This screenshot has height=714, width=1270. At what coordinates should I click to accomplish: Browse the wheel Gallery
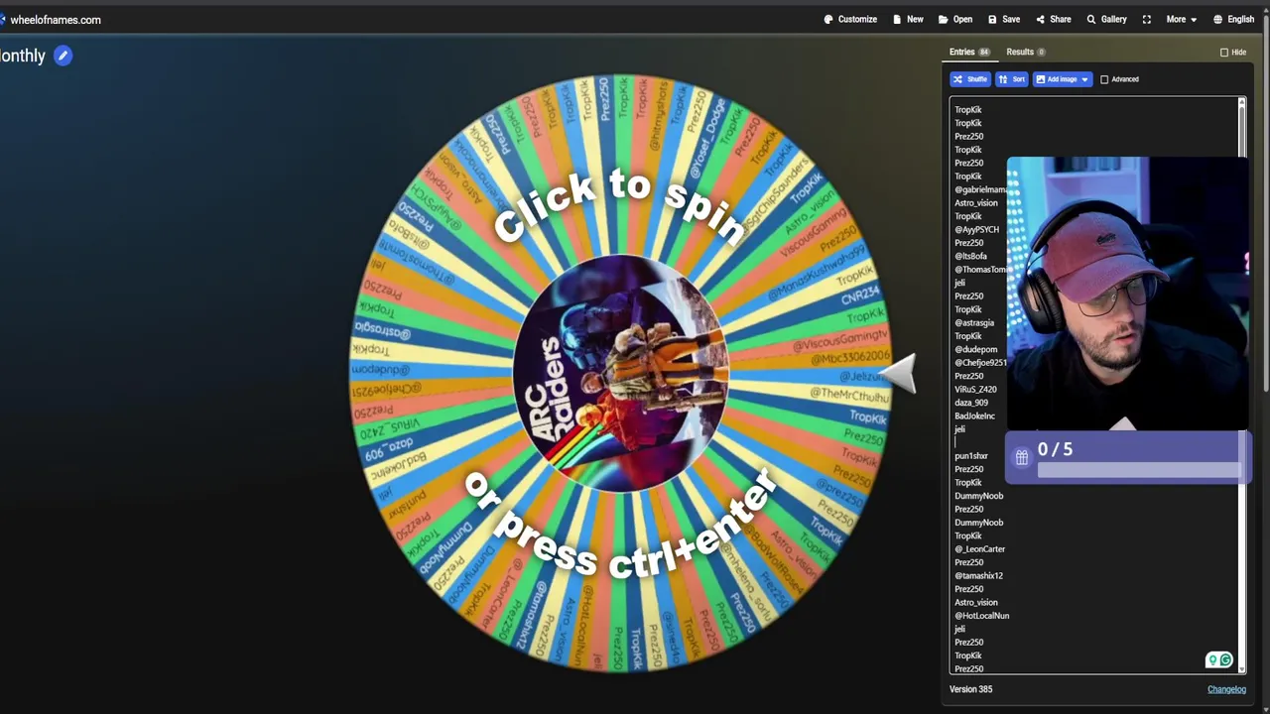pyautogui.click(x=1106, y=19)
